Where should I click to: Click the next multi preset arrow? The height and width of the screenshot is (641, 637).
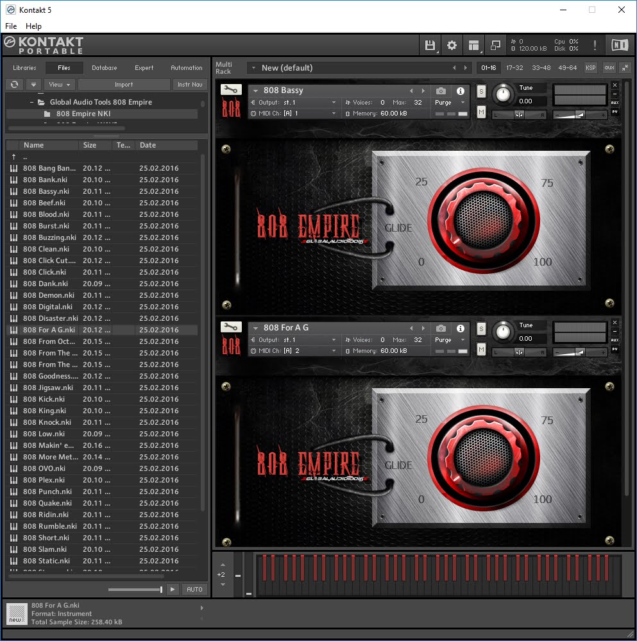pos(465,68)
